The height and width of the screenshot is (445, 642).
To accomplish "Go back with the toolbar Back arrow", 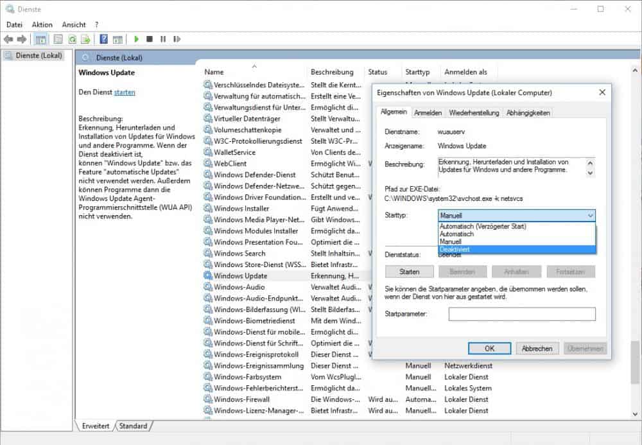I will [8, 39].
